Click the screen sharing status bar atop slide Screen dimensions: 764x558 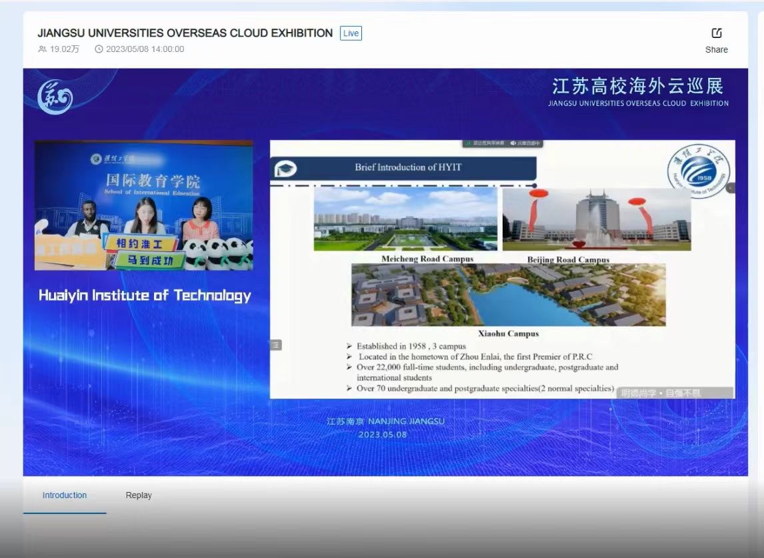point(503,143)
